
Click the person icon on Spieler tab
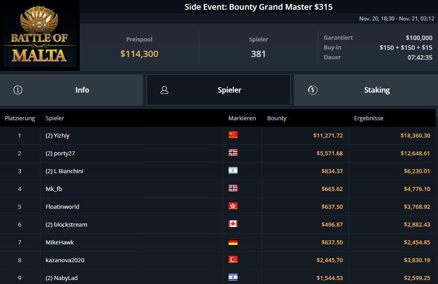click(x=164, y=90)
